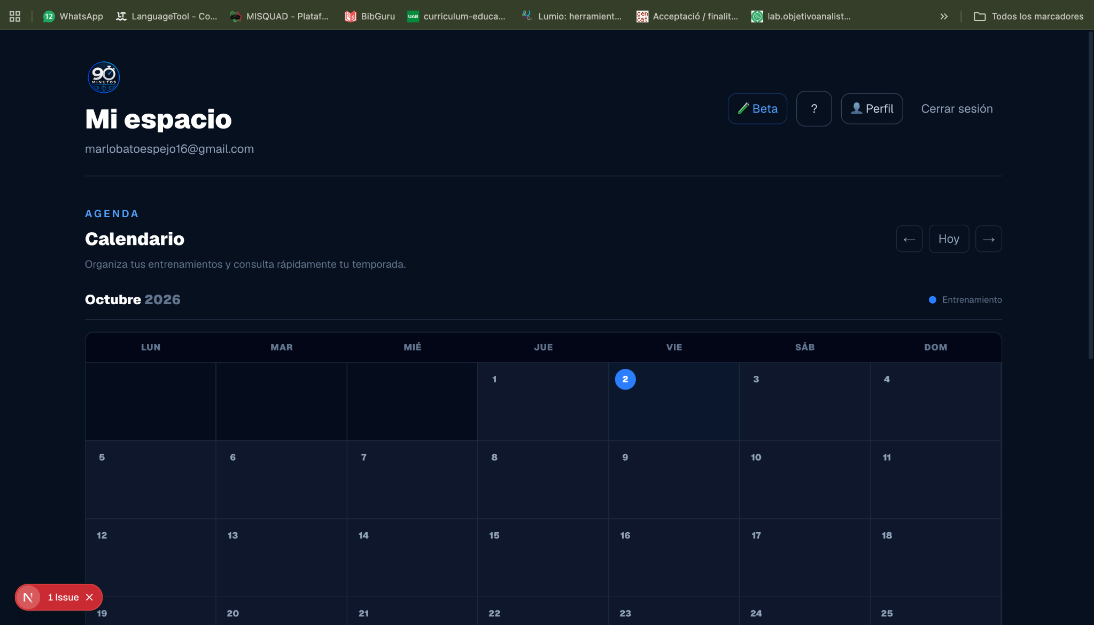Viewport: 1094px width, 625px height.
Task: Open the curriculum-educa bookmark
Action: click(x=456, y=16)
